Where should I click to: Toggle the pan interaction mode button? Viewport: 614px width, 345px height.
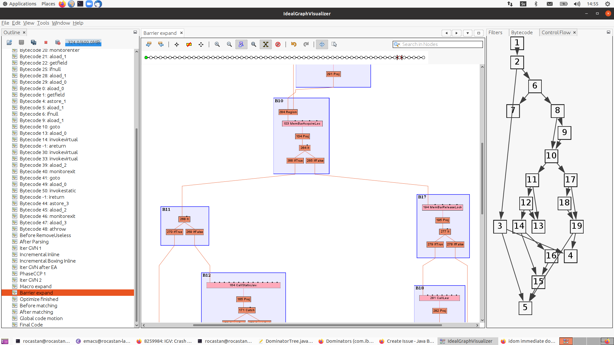point(322,44)
